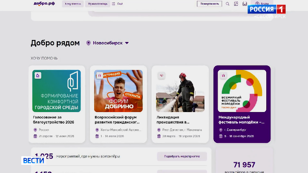Viewport: 308px width, 173px height.
Task: Click the Пожертвовать button
Action: 209,4
